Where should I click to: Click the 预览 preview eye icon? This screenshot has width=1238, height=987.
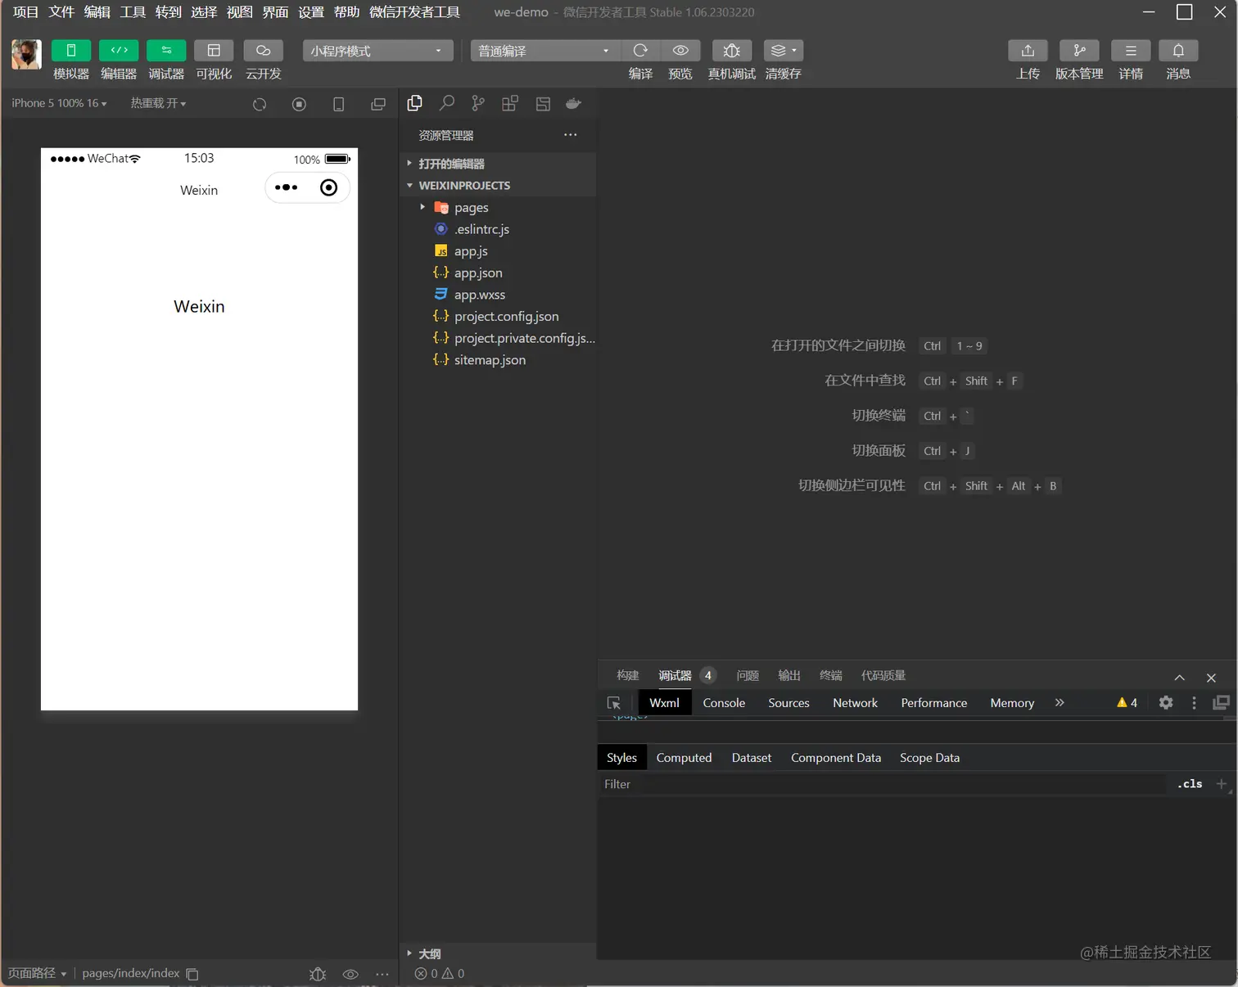(680, 51)
